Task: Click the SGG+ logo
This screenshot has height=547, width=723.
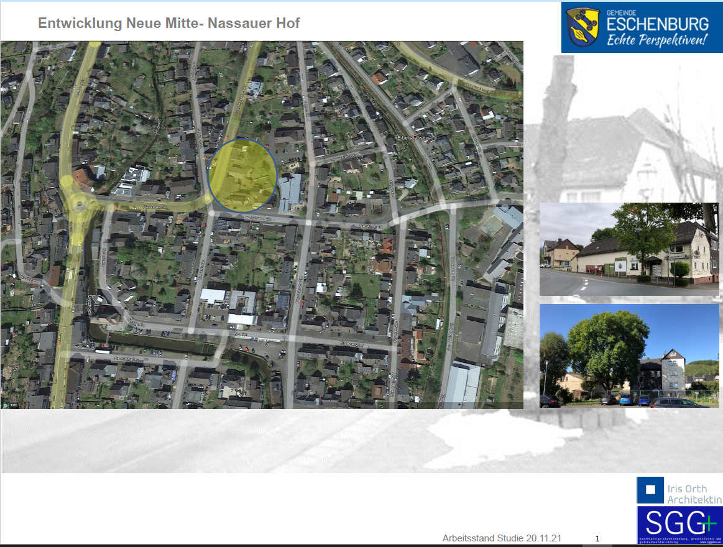Action: point(679,525)
